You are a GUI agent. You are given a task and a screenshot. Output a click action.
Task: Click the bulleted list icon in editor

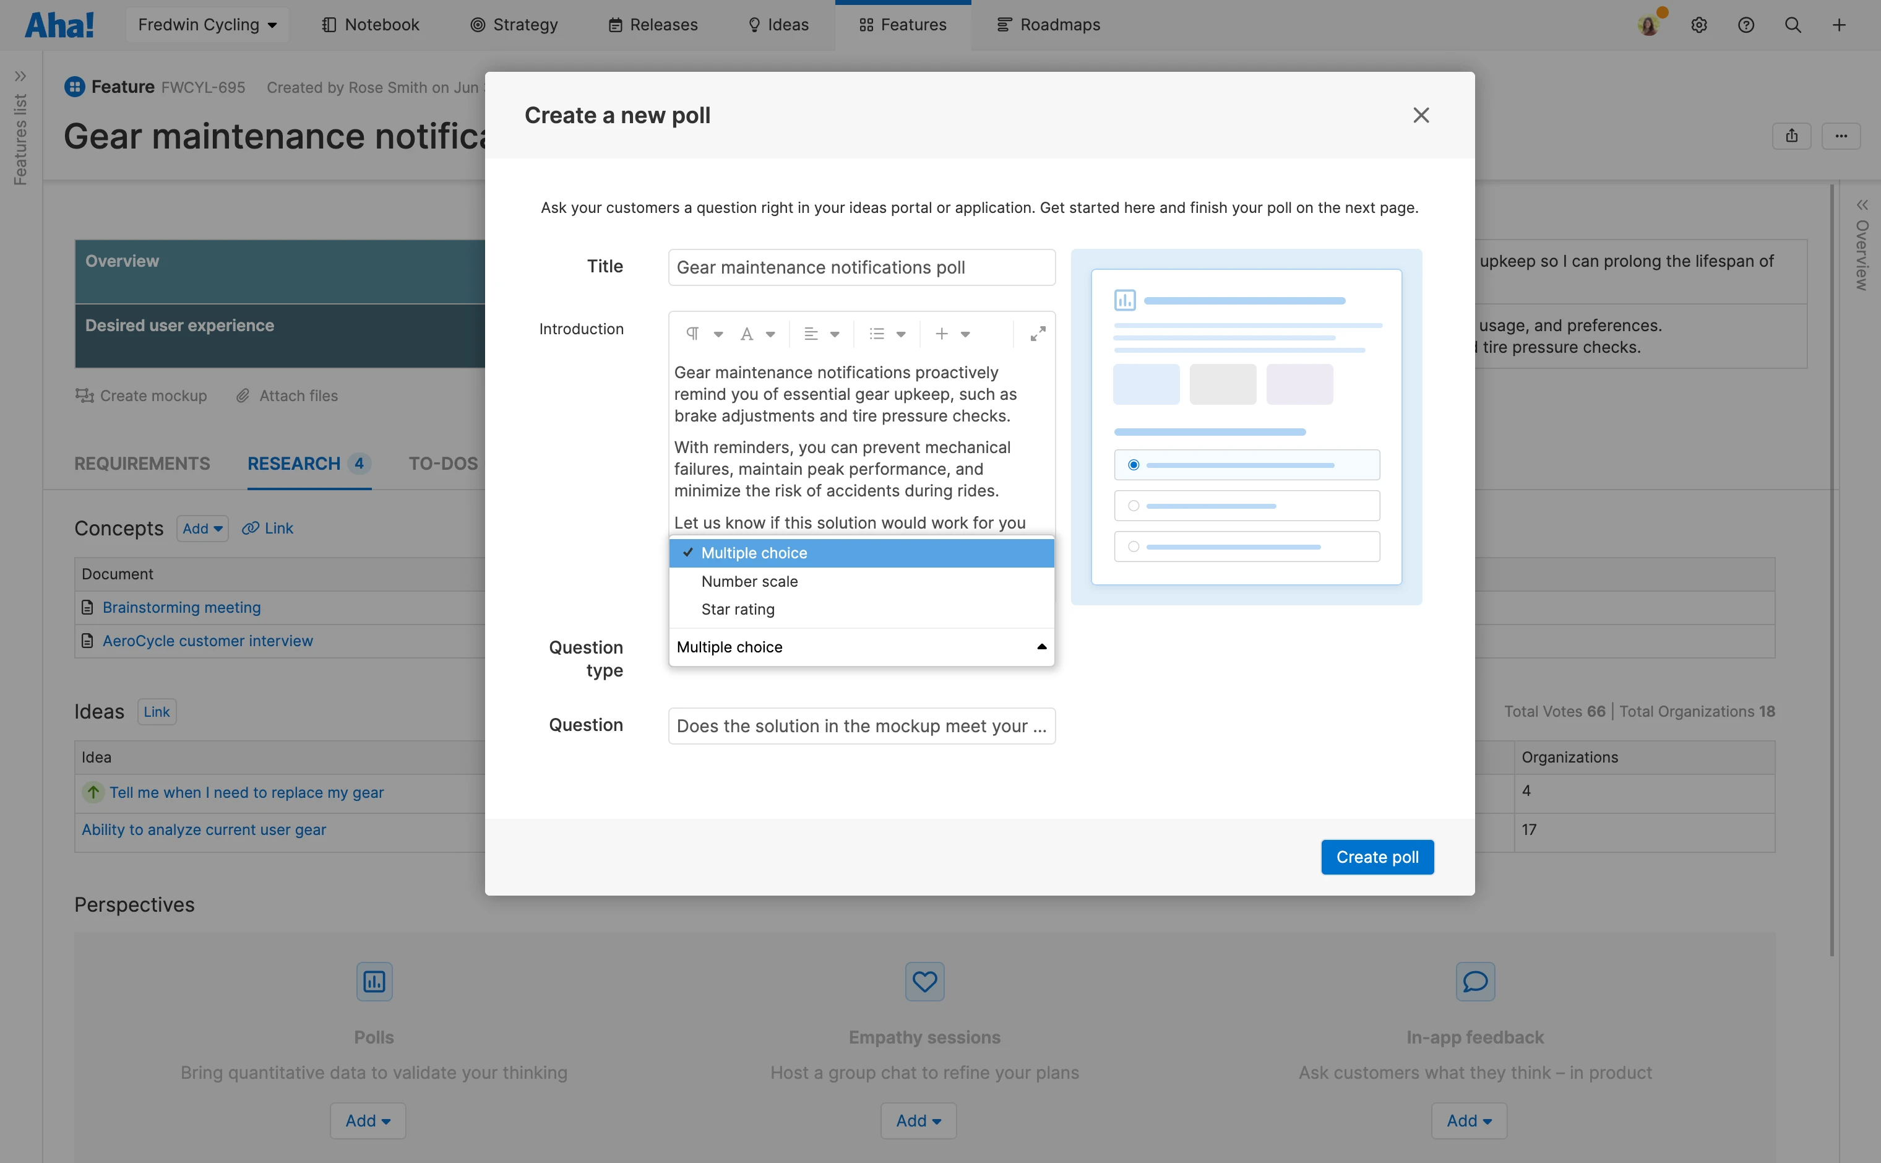point(877,334)
